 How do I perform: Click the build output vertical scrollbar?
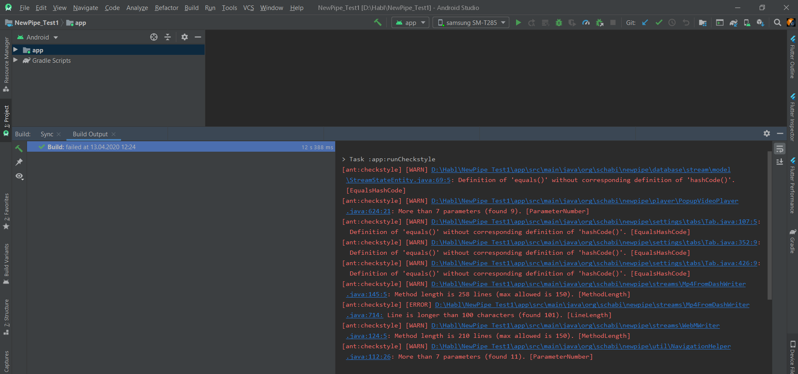tap(770, 225)
